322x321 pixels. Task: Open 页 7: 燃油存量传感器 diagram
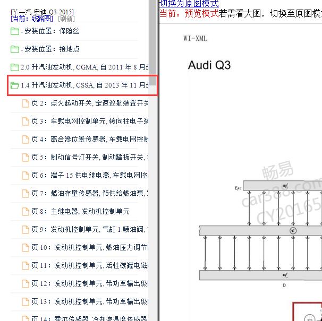point(90,194)
